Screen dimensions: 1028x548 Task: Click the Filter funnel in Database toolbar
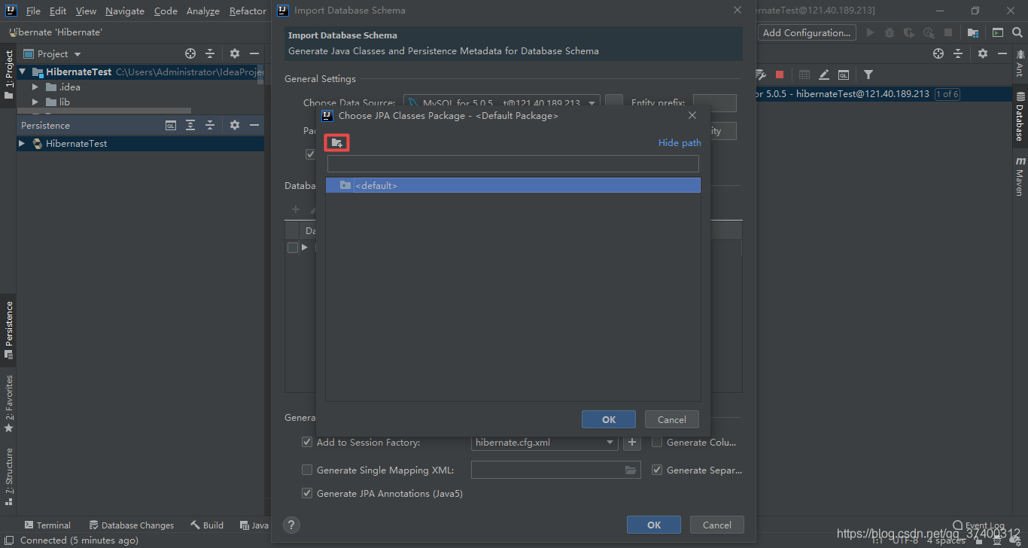[868, 75]
